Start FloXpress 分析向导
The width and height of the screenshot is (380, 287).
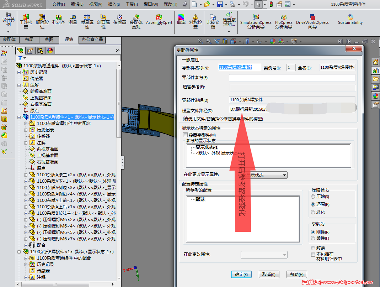coord(284,22)
